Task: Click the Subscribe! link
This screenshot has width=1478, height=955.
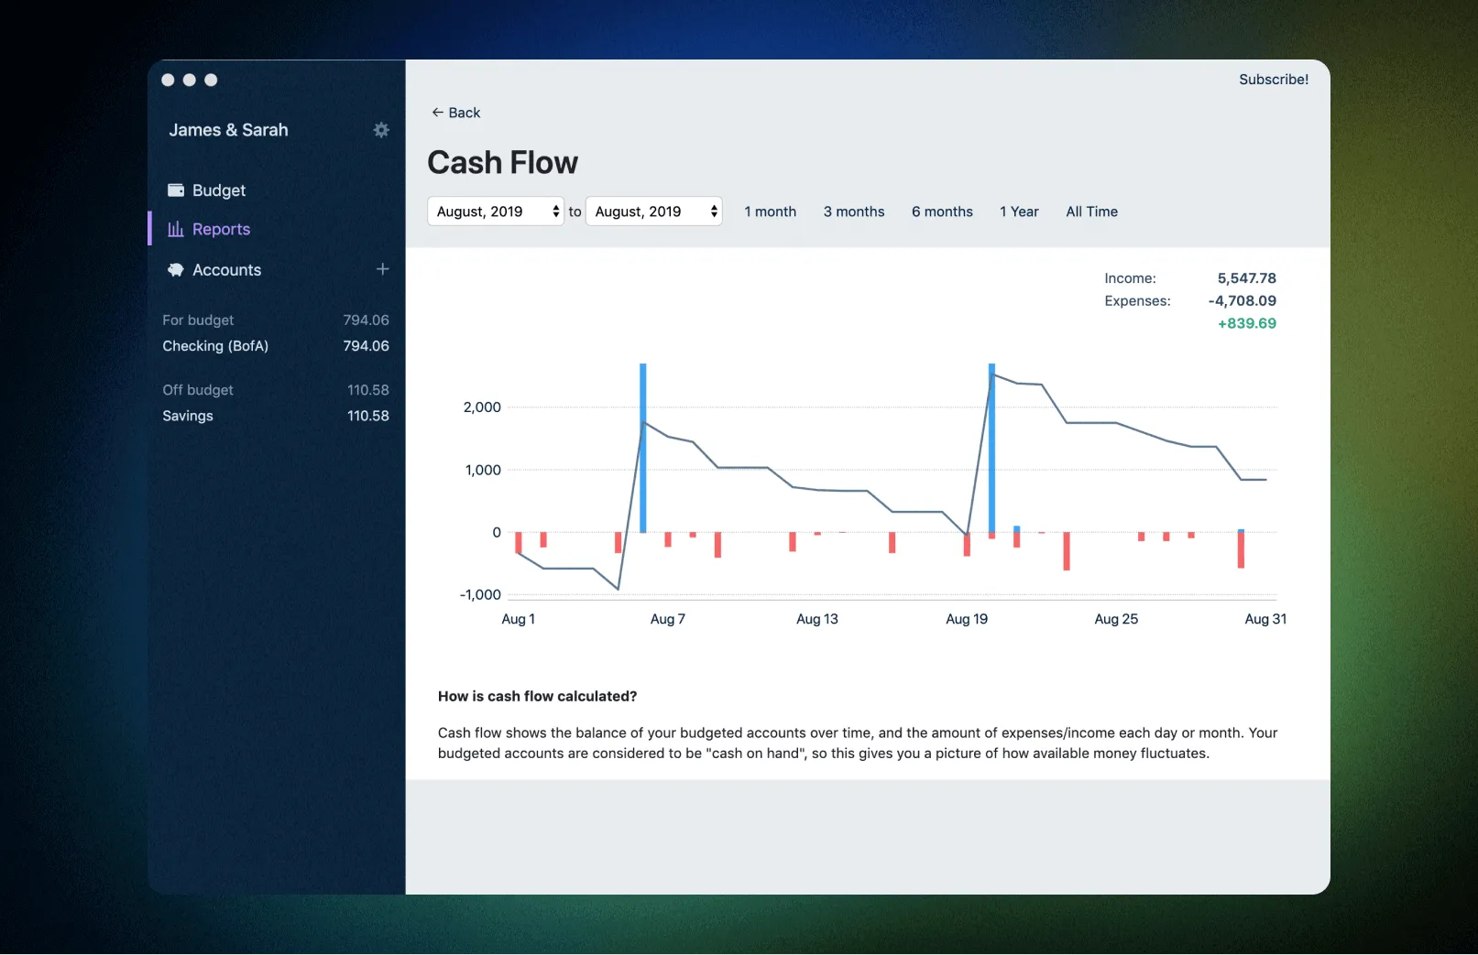Action: click(x=1274, y=80)
